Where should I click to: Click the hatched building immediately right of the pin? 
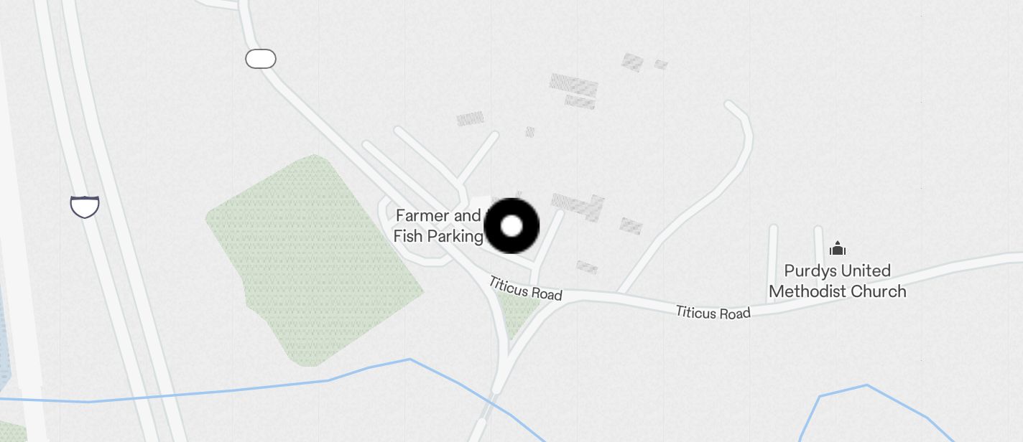578,207
